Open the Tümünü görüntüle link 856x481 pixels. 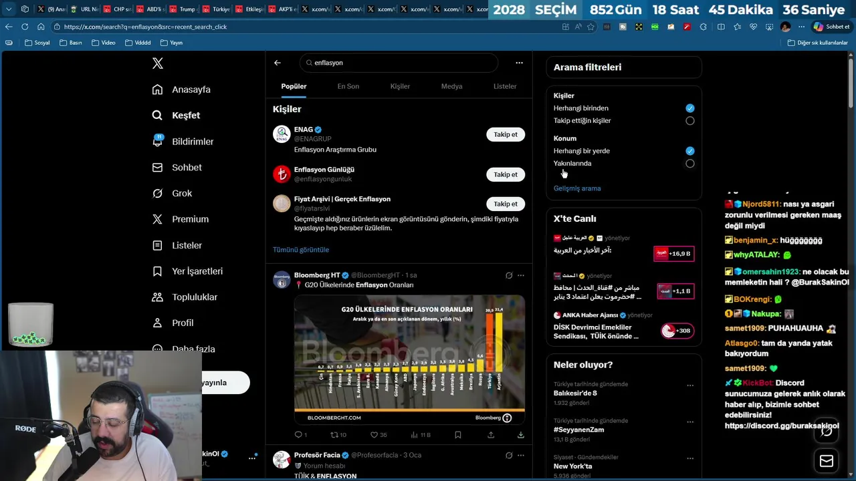click(x=301, y=250)
